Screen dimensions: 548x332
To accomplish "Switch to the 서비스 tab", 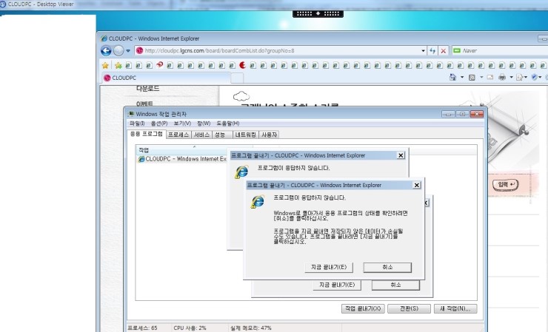I will pos(201,135).
